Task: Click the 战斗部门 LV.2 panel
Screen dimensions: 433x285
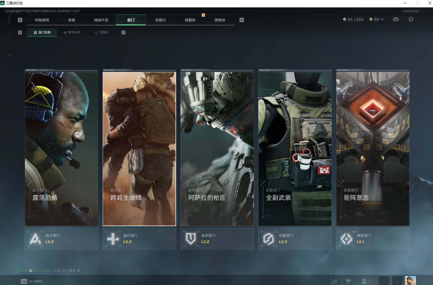Action: tap(61, 239)
